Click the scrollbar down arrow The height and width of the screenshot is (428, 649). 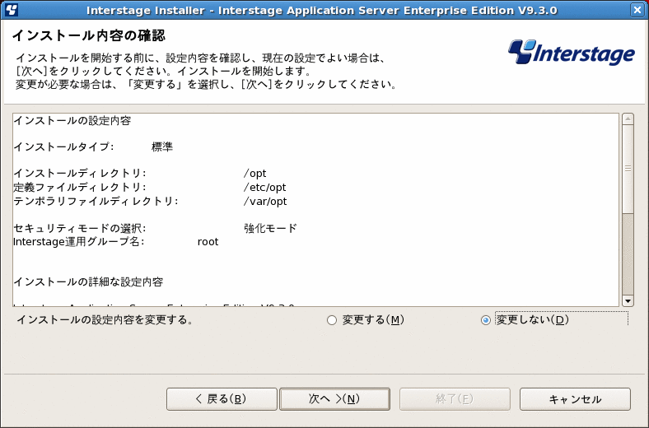(x=628, y=301)
